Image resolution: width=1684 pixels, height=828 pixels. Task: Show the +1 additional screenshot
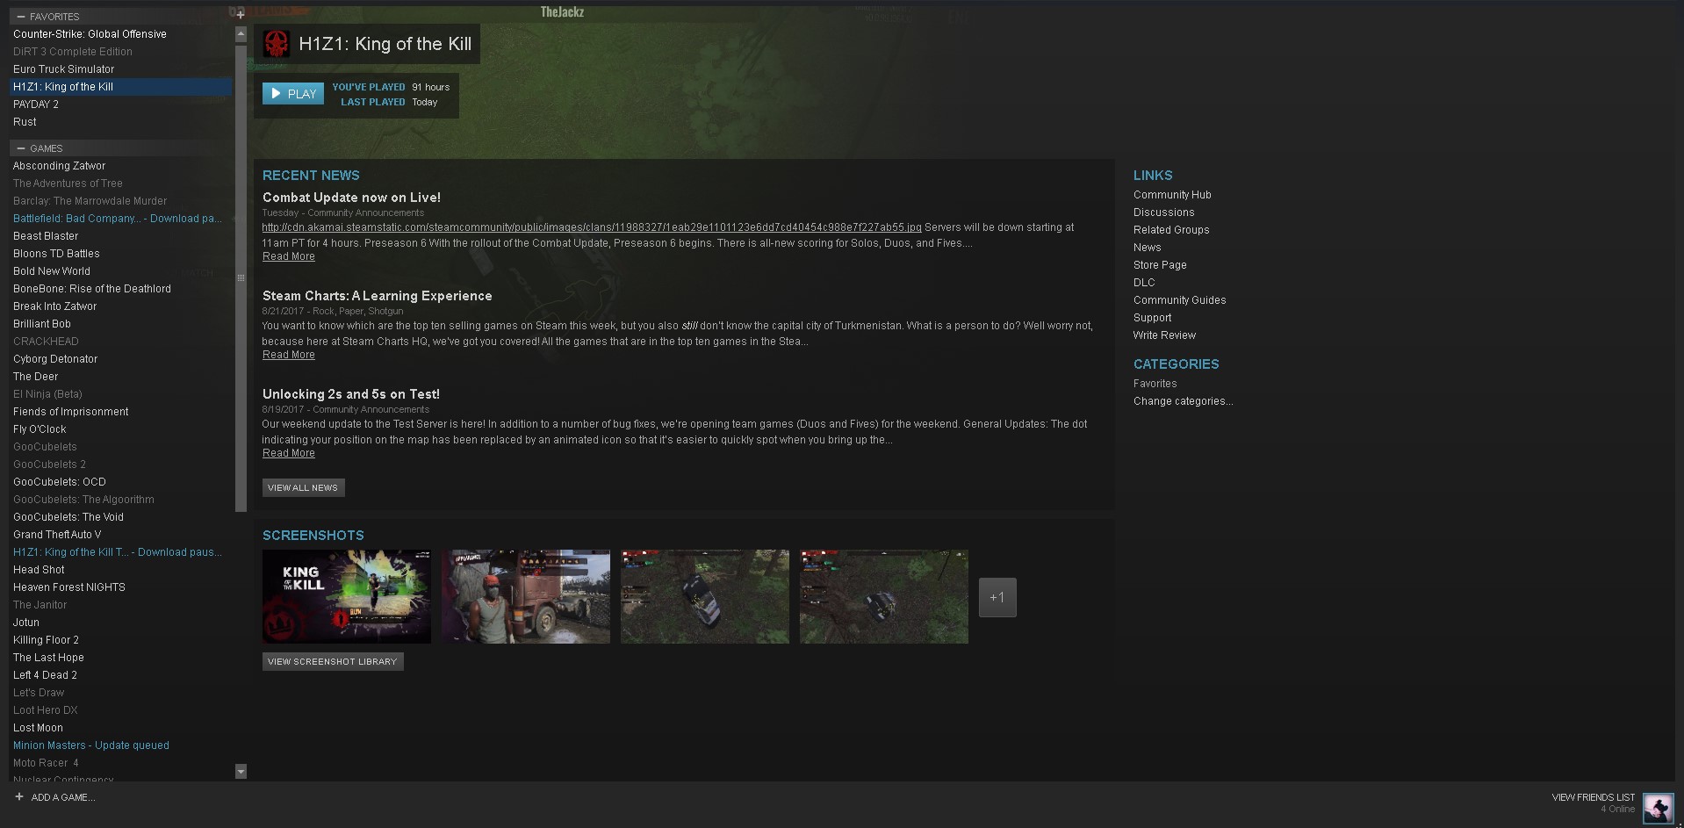pos(997,597)
